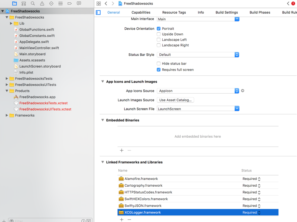Switch to the Capabilities tab

141,12
